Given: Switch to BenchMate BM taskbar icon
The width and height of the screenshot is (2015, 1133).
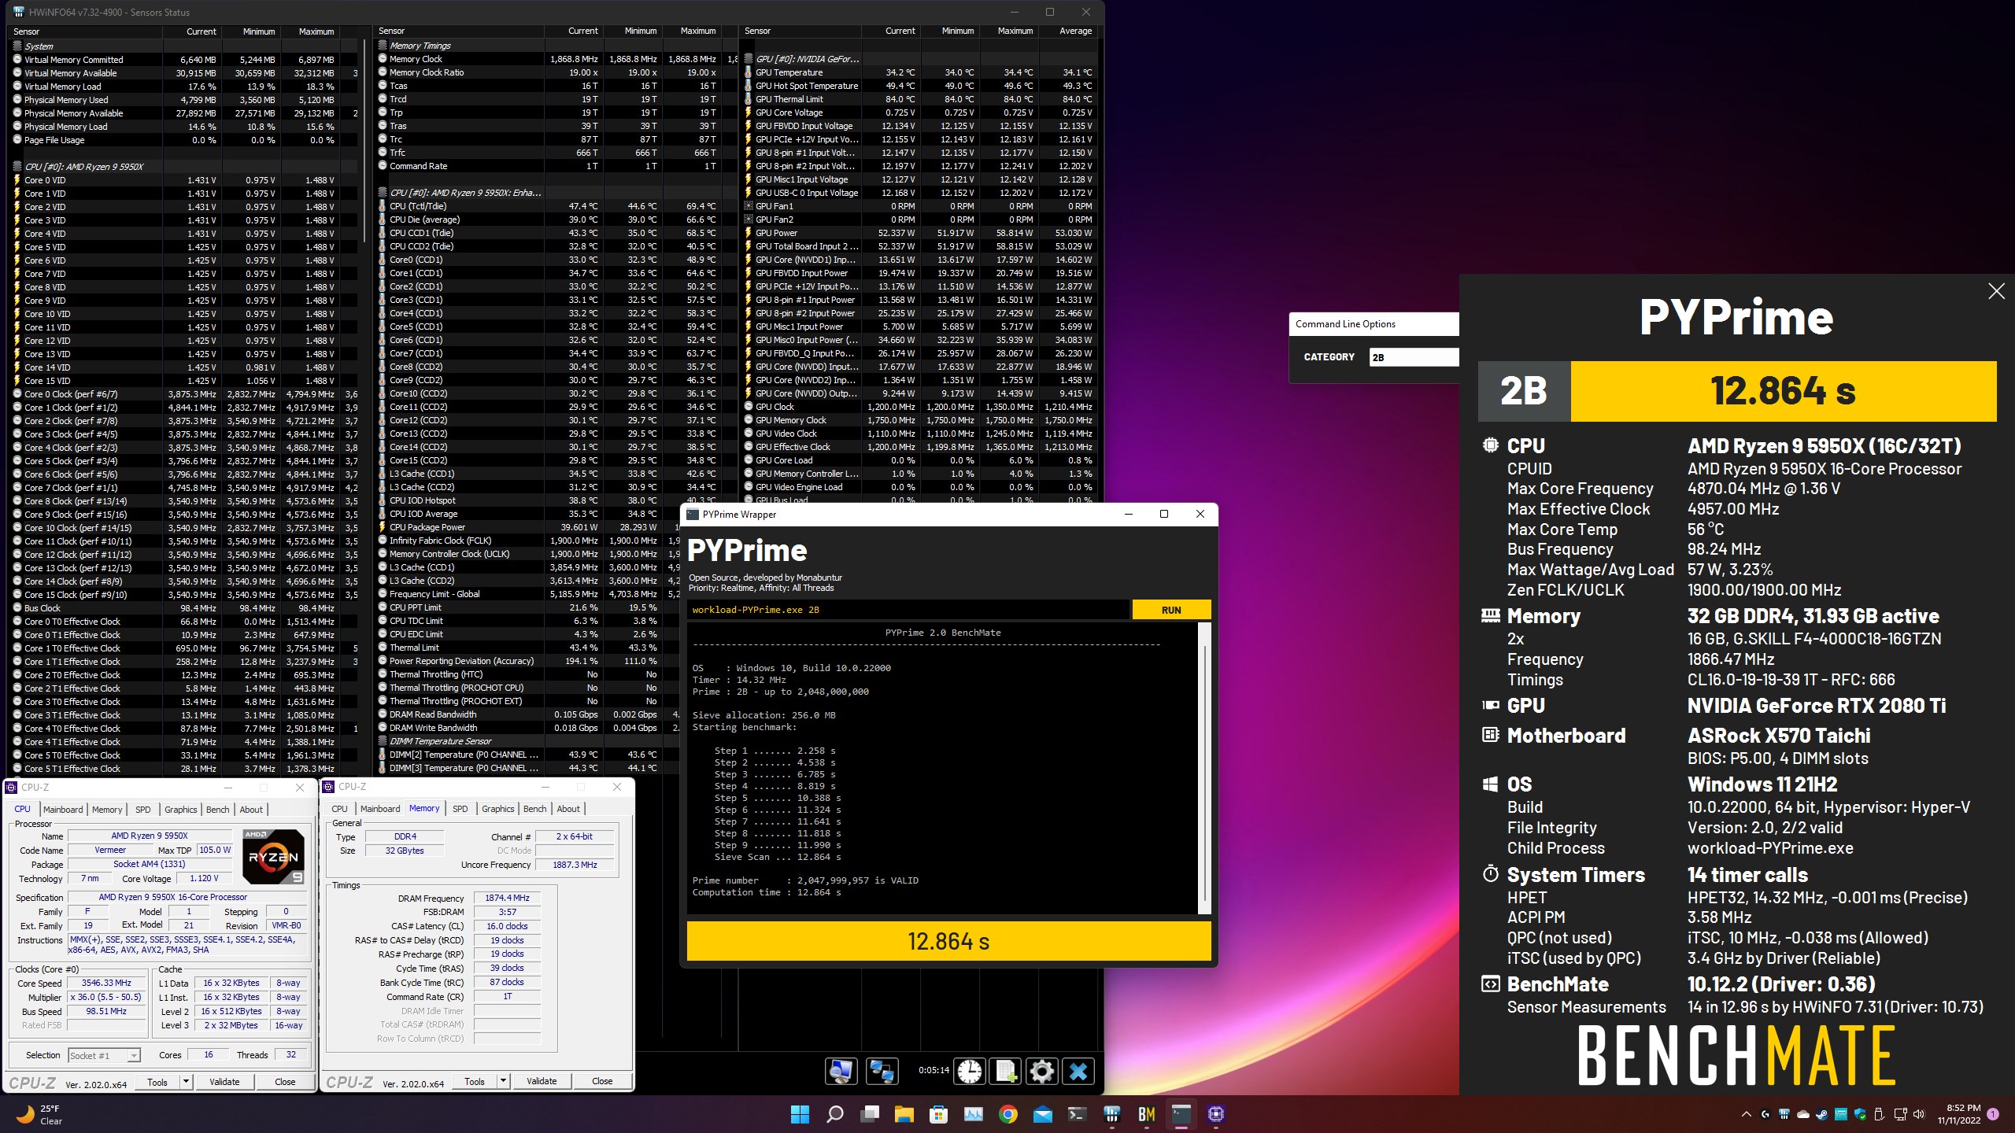Looking at the screenshot, I should click(1146, 1113).
